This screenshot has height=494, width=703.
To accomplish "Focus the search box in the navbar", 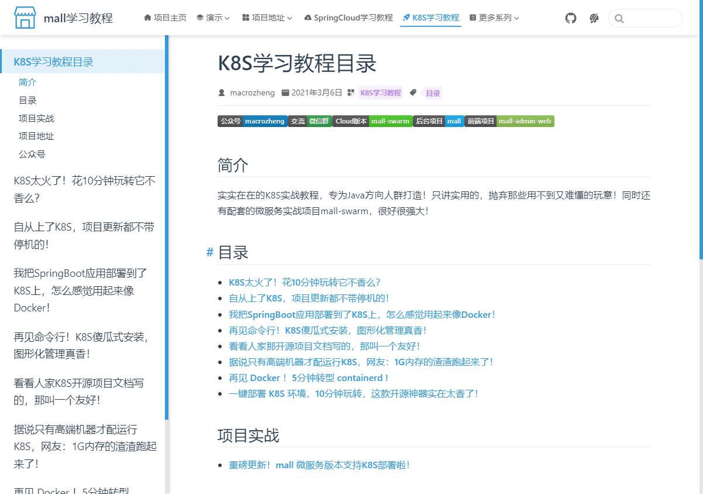I will click(x=646, y=18).
